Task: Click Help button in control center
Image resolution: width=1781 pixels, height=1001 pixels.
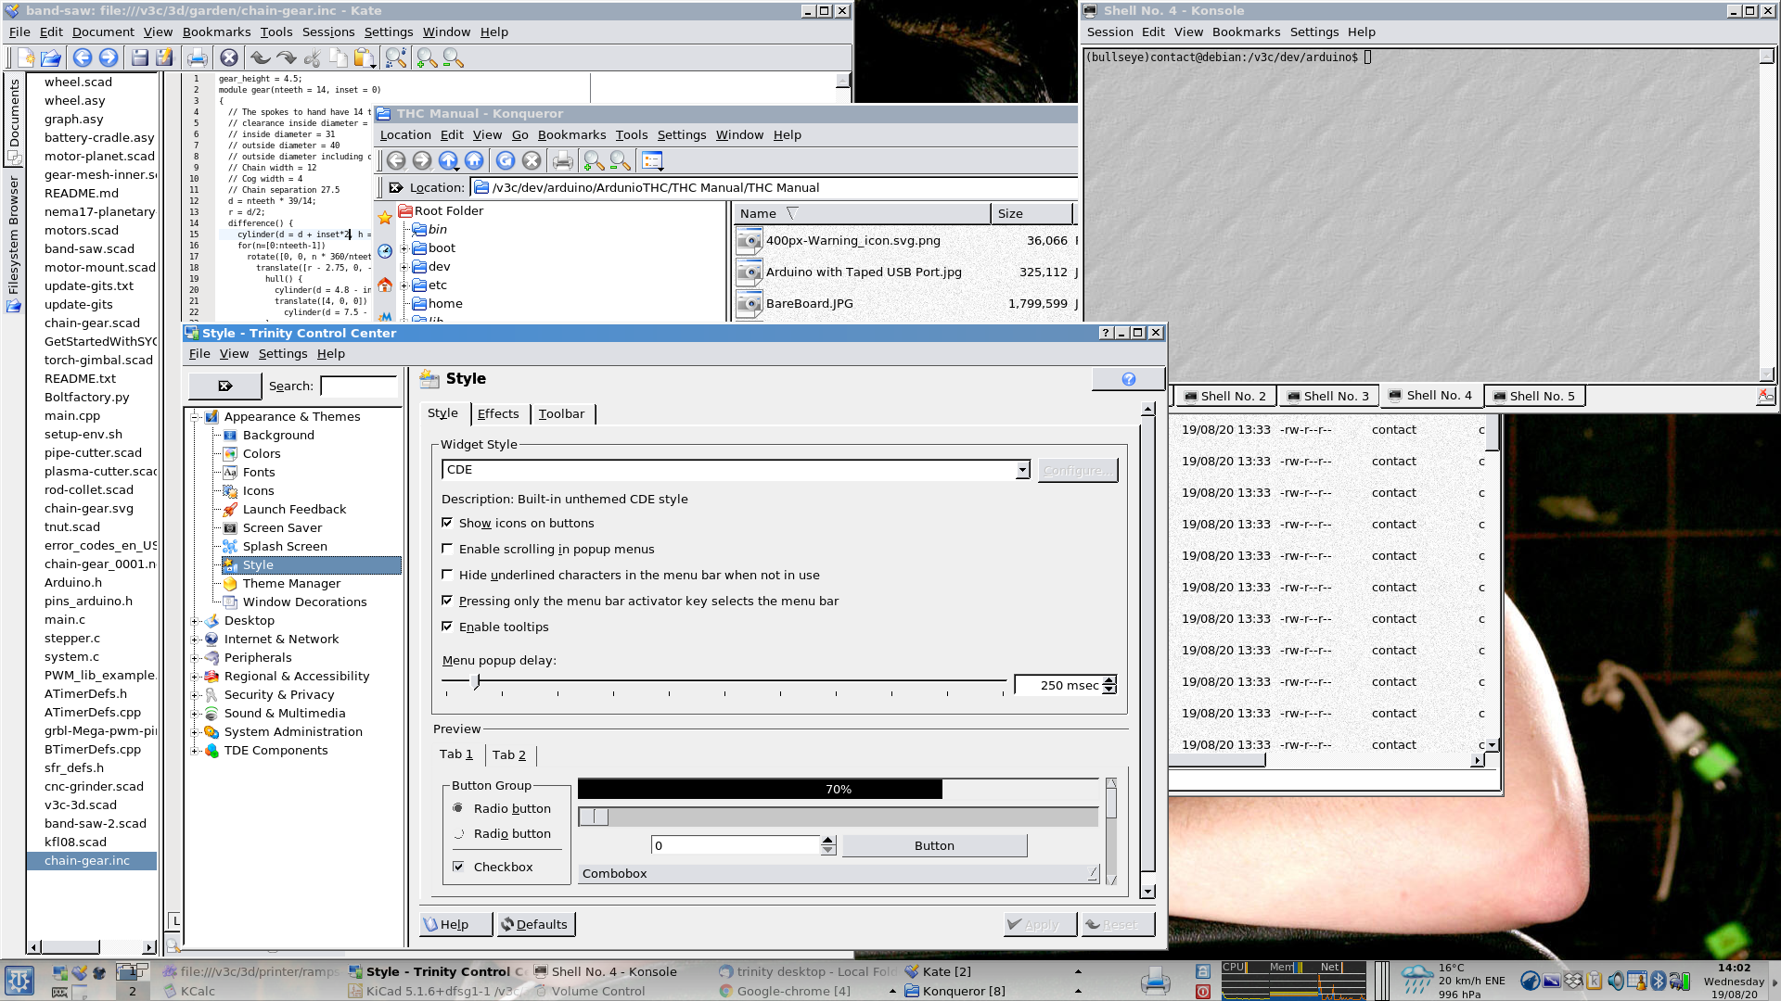Action: [457, 924]
